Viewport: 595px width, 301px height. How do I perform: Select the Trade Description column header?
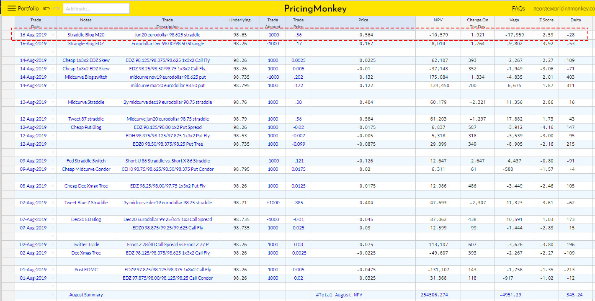pos(167,23)
